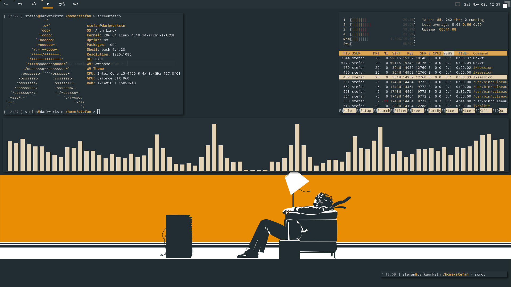This screenshot has width=511, height=287.
Task: Select the pulseaudio process with PID 564
Action: (423, 96)
